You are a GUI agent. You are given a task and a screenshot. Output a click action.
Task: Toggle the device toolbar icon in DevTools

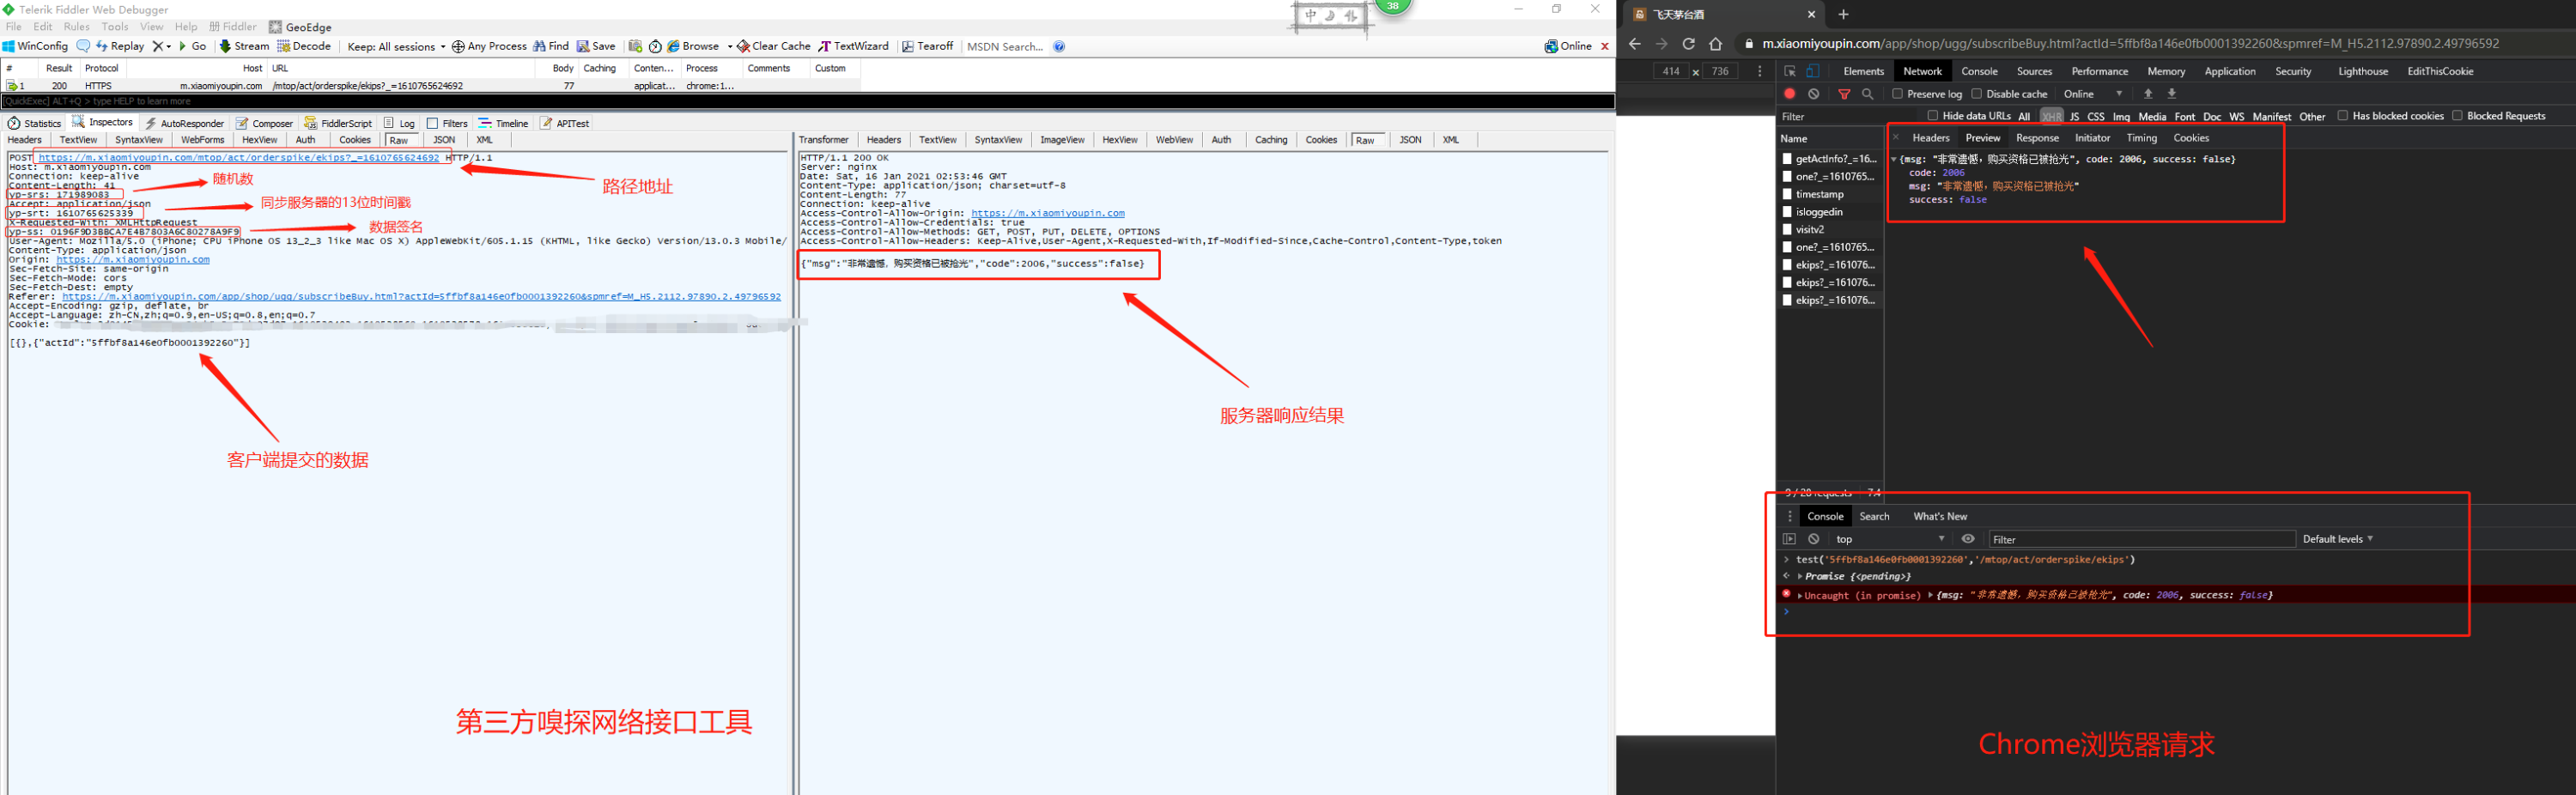[1812, 71]
